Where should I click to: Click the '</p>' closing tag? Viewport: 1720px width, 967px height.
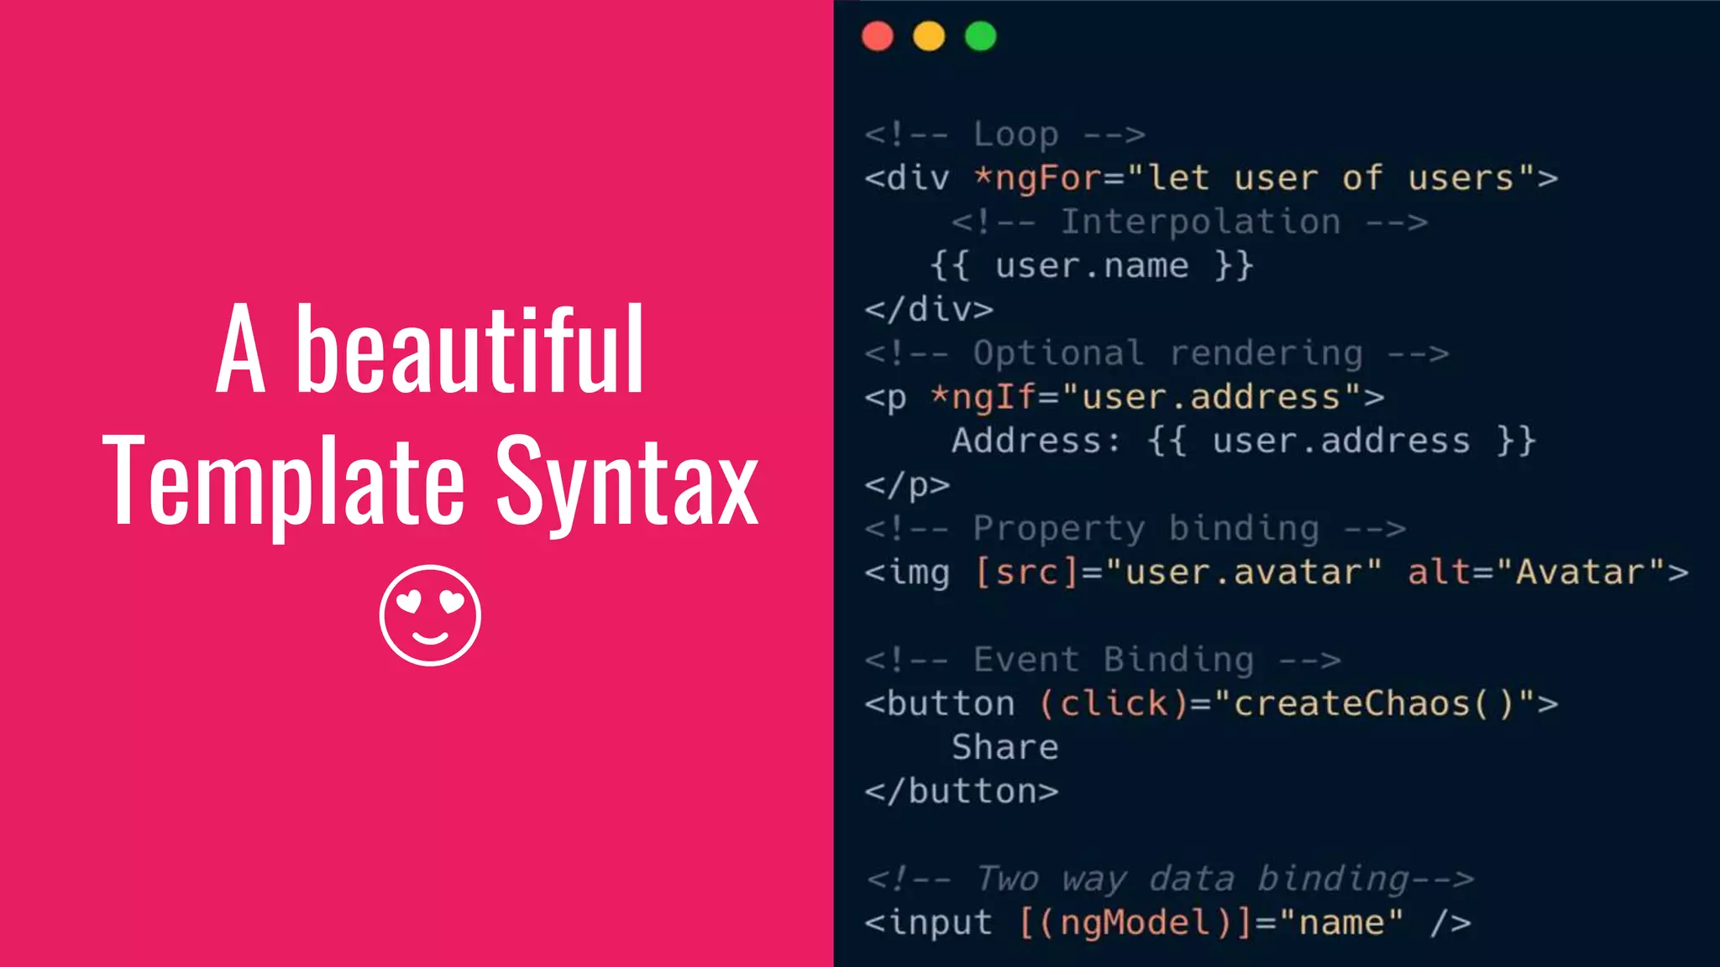tap(907, 486)
